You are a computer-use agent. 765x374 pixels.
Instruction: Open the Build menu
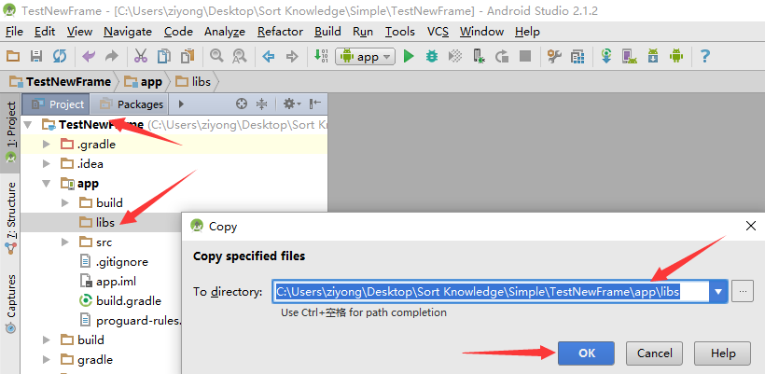click(327, 32)
